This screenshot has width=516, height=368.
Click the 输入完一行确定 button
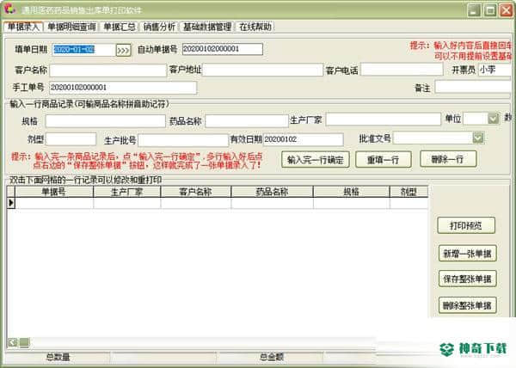[316, 160]
